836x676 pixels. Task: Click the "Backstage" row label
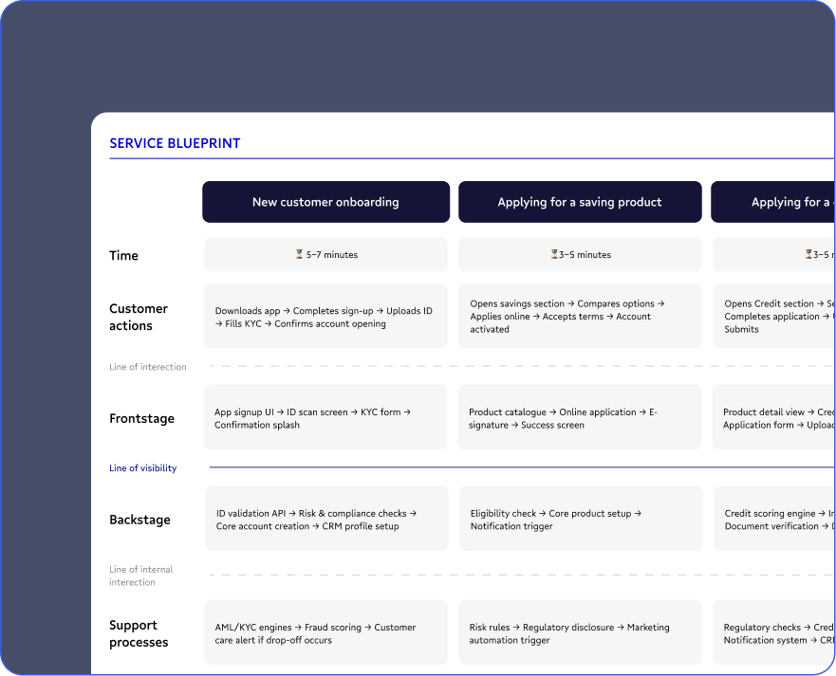point(140,520)
